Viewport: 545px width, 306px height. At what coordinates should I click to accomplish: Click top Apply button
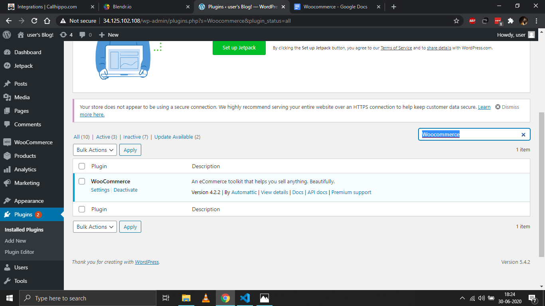pos(130,150)
